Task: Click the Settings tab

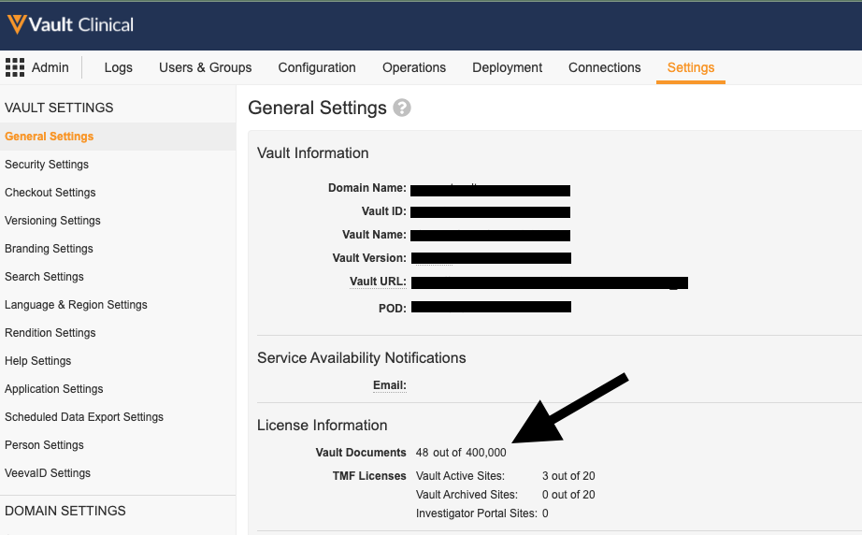Action: coord(690,67)
